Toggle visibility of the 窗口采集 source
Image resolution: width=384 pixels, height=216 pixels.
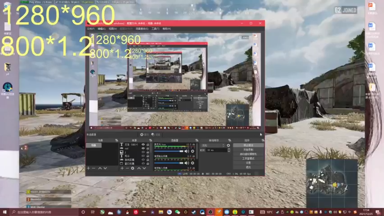(143, 163)
